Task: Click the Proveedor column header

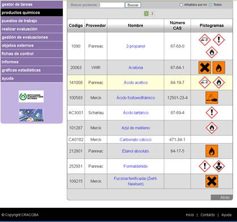Action: [96, 25]
